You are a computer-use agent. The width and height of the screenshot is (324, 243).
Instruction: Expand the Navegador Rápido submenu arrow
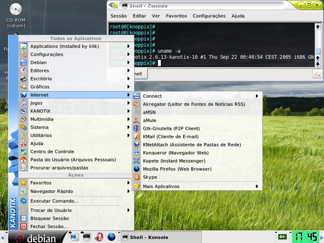coord(128,191)
